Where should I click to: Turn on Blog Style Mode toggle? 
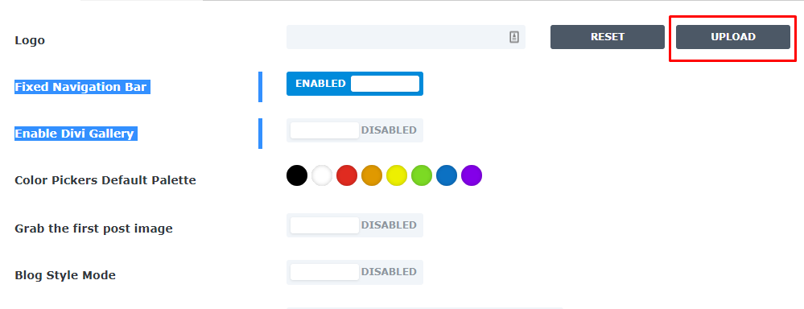pyautogui.click(x=355, y=272)
